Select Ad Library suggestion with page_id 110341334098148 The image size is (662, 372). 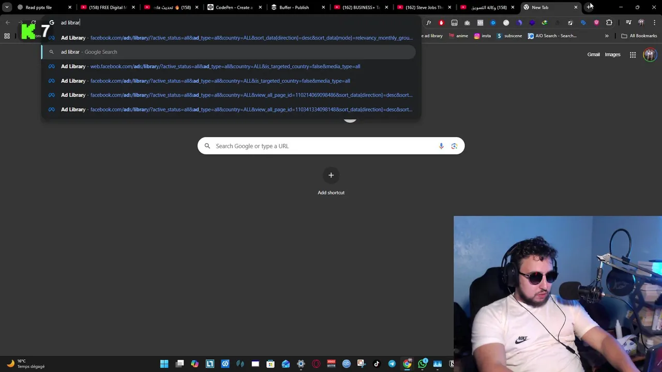click(x=228, y=110)
